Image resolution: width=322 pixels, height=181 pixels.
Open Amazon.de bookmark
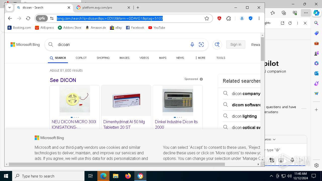[x=96, y=28]
